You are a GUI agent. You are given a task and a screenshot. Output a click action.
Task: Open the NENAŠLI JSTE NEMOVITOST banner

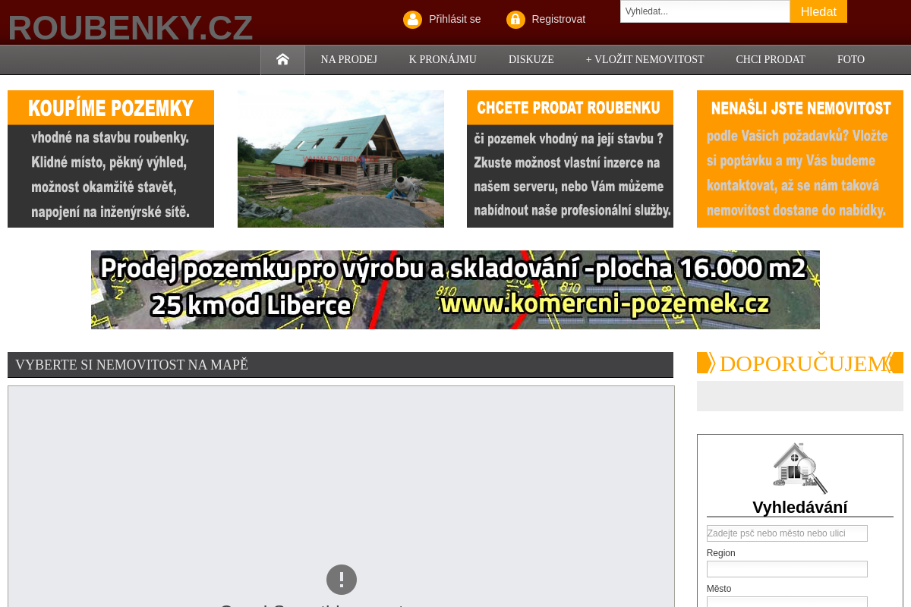pyautogui.click(x=800, y=159)
